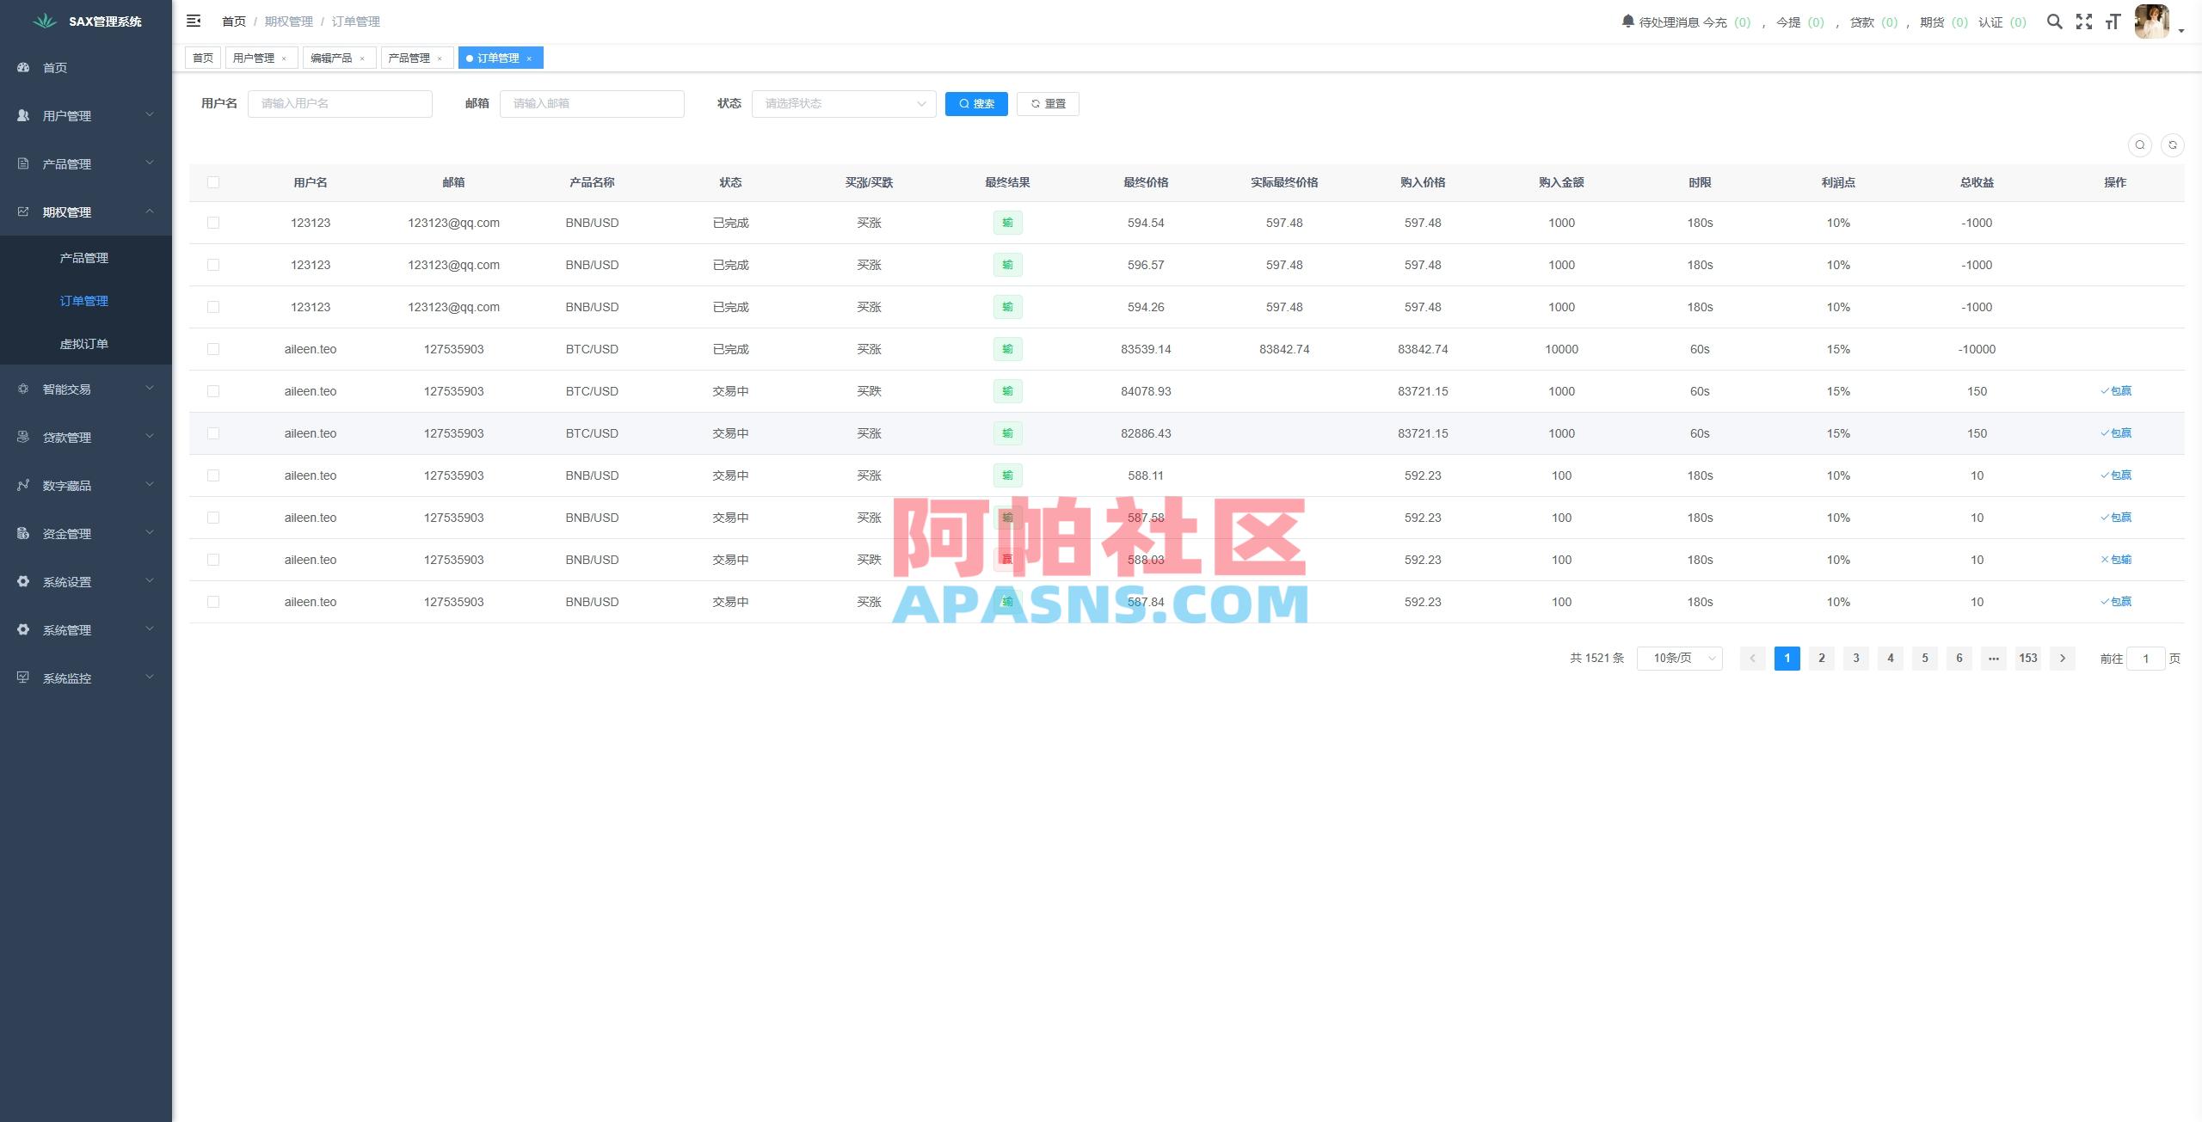2202x1122 pixels.
Task: Select 虚拟订单 in the sidebar menu
Action: click(84, 342)
